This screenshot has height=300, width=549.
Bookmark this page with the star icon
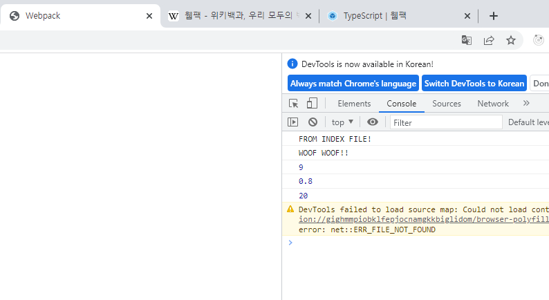click(511, 40)
